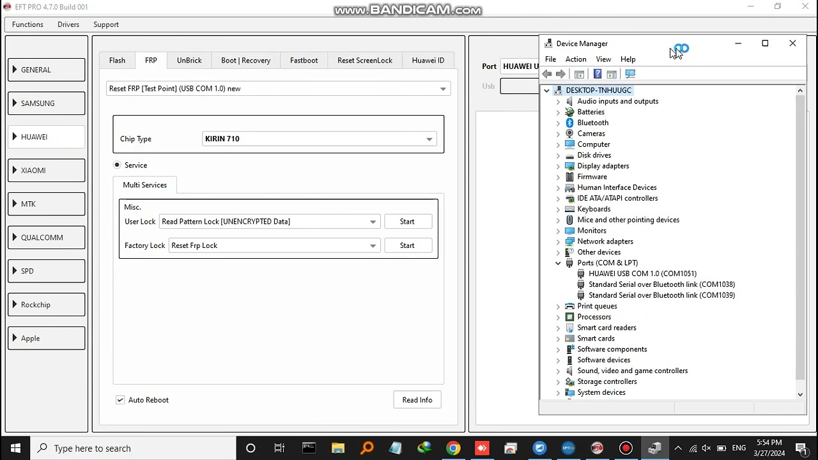The width and height of the screenshot is (818, 460).
Task: Open Task View in the taskbar
Action: tap(279, 448)
